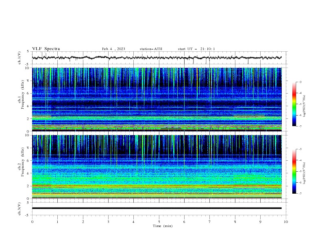
Task: Click the "-5" tick on upper colorbar
Action: click(300, 104)
